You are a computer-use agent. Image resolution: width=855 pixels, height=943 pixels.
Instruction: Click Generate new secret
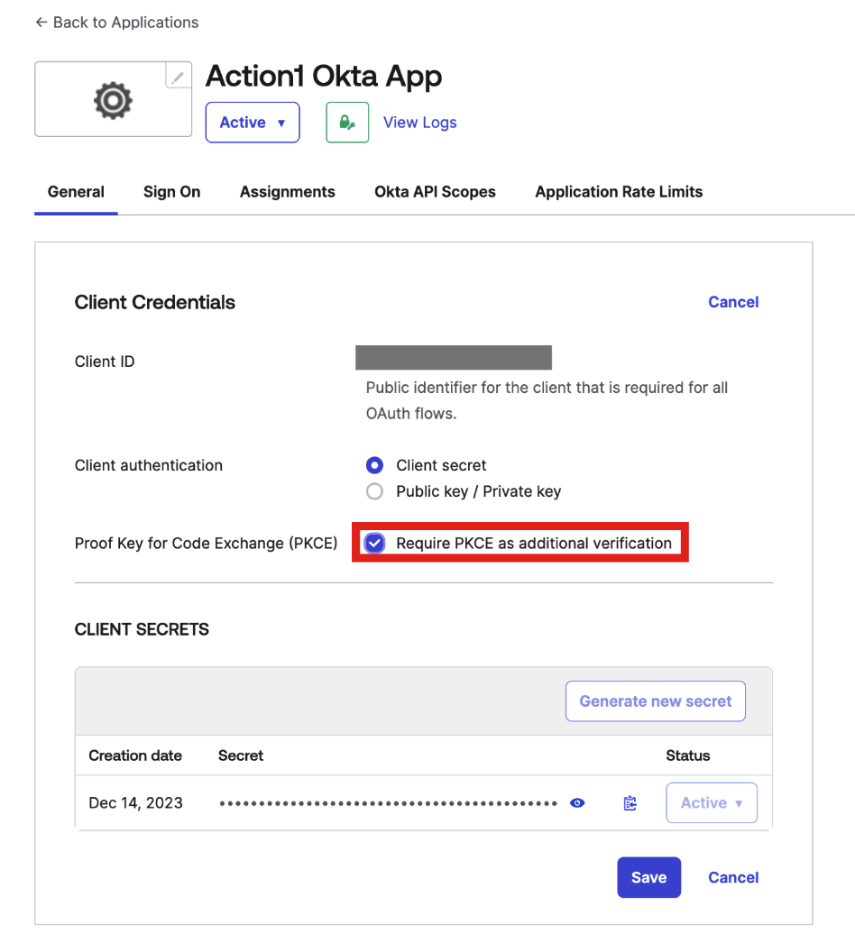tap(655, 700)
